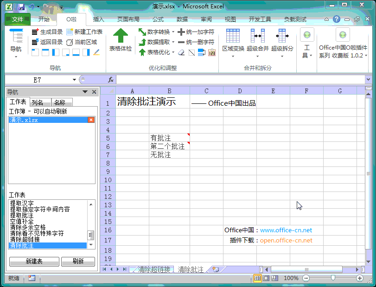Select the highlighter pen icon
Image resolution: width=376 pixels, height=287 pixels.
[x=96, y=52]
